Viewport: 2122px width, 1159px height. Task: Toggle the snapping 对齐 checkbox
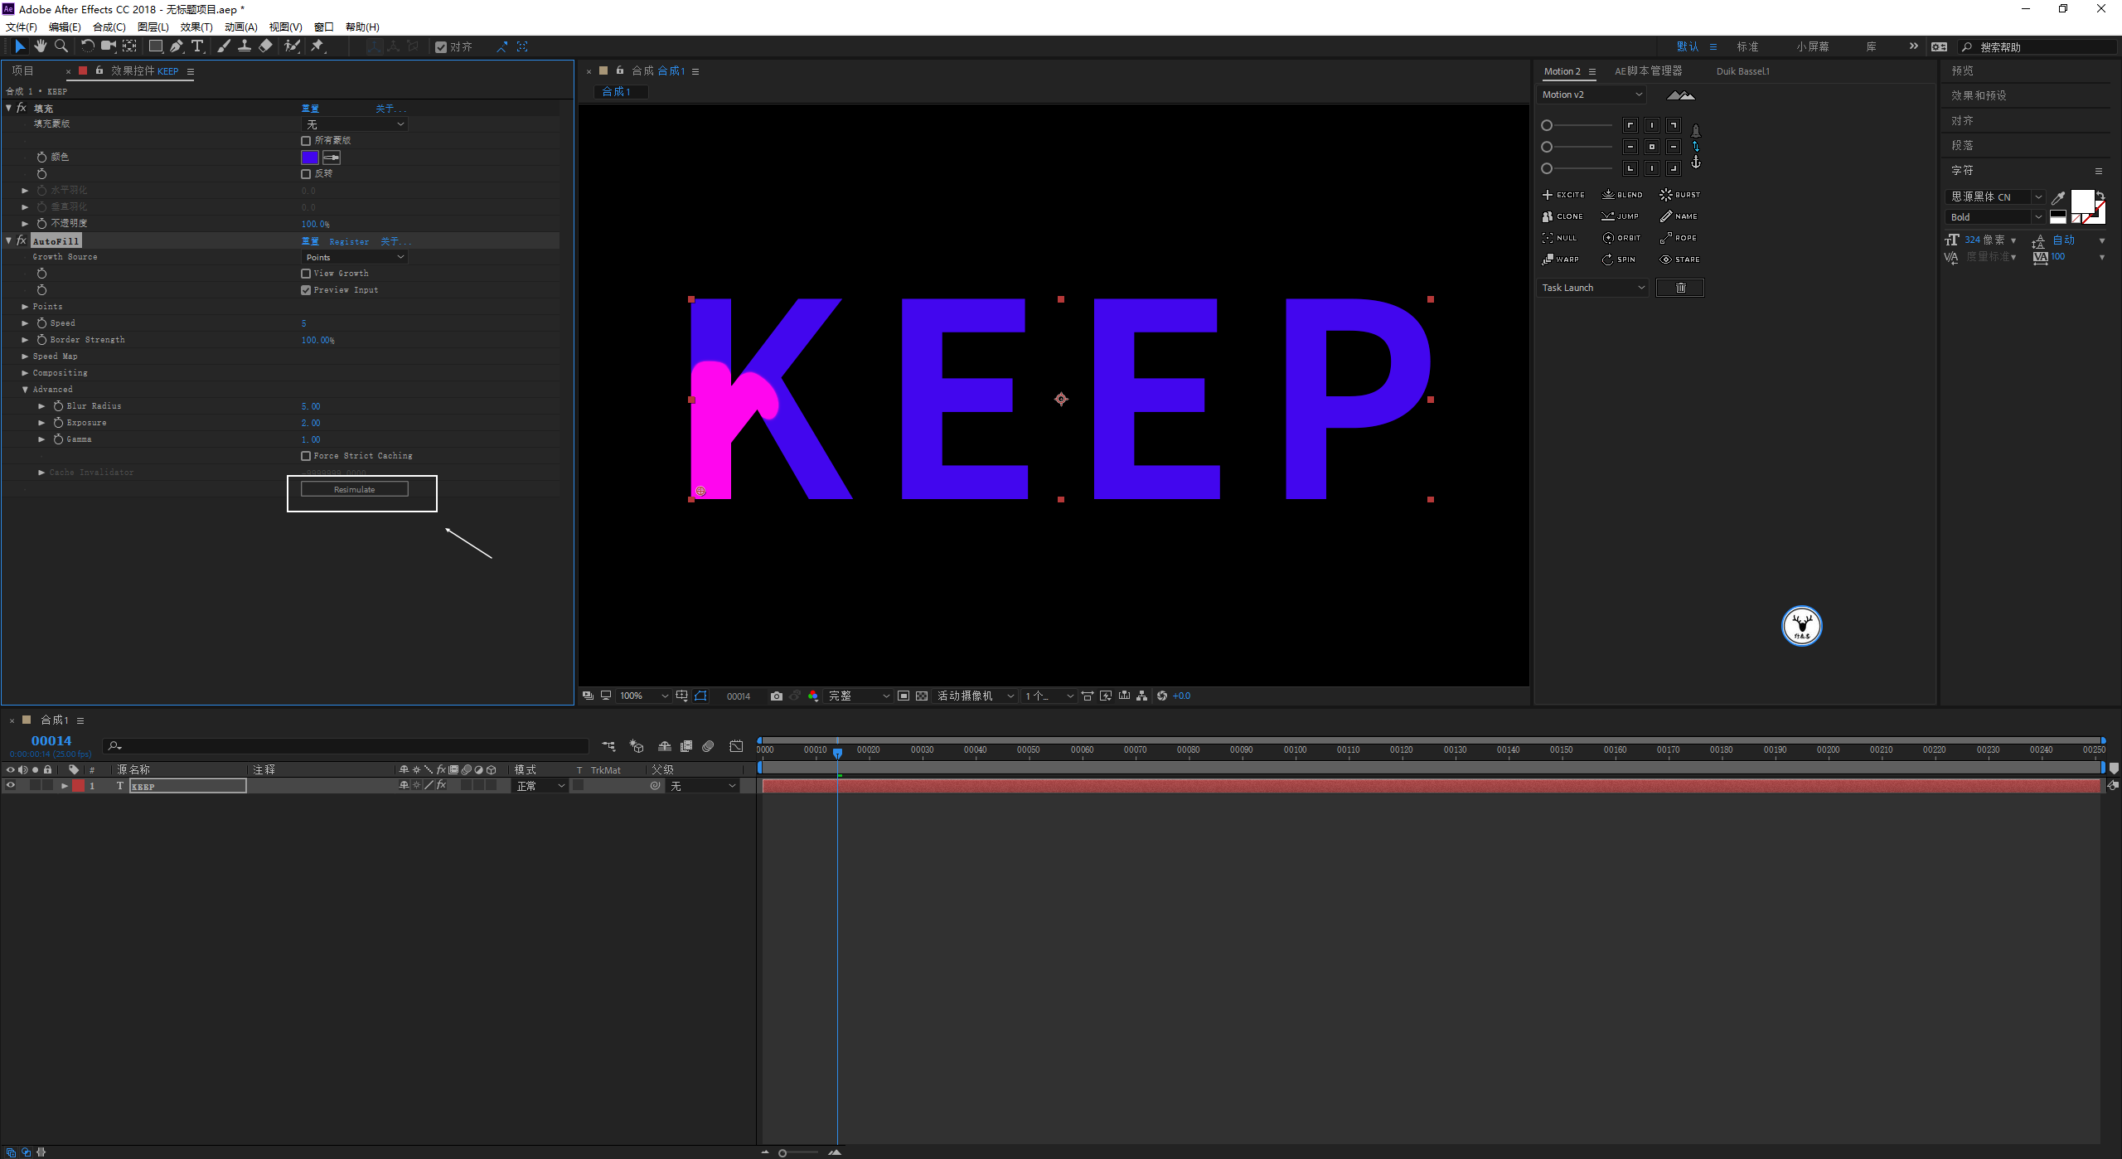click(x=441, y=47)
